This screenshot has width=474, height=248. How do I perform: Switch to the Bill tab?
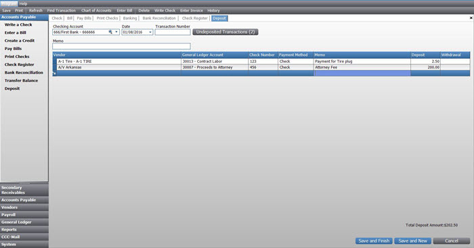(70, 18)
